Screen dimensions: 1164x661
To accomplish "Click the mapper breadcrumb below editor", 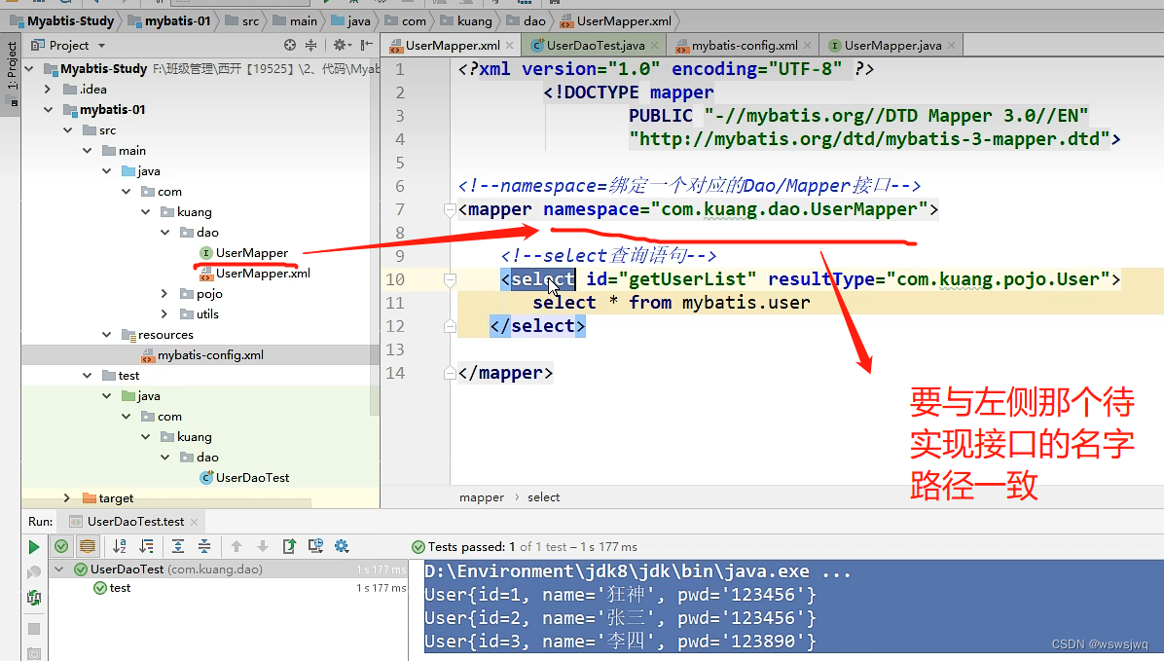I will pos(481,497).
